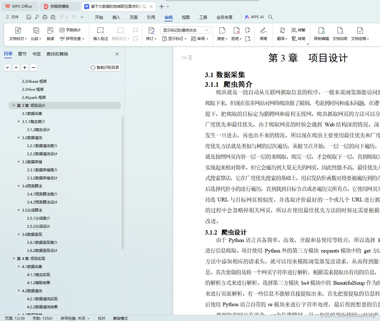Switch to the 插入 ribbon tab

(116, 17)
